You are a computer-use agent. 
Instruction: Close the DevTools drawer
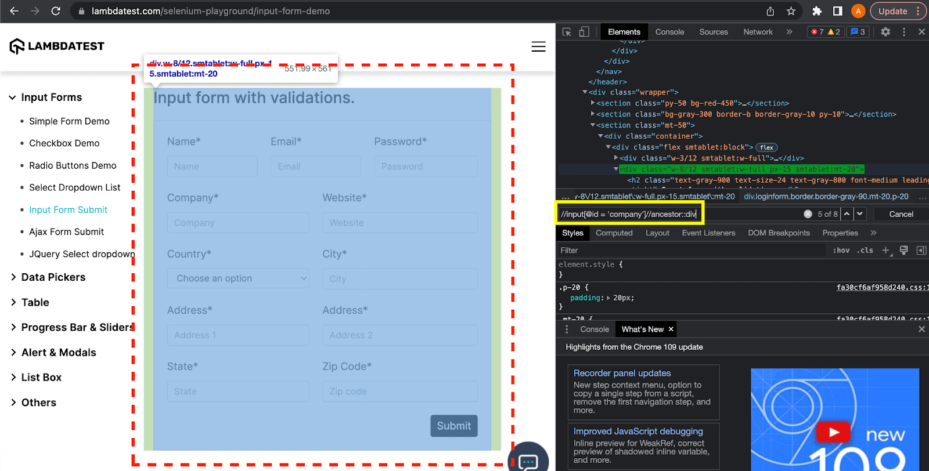pos(921,329)
